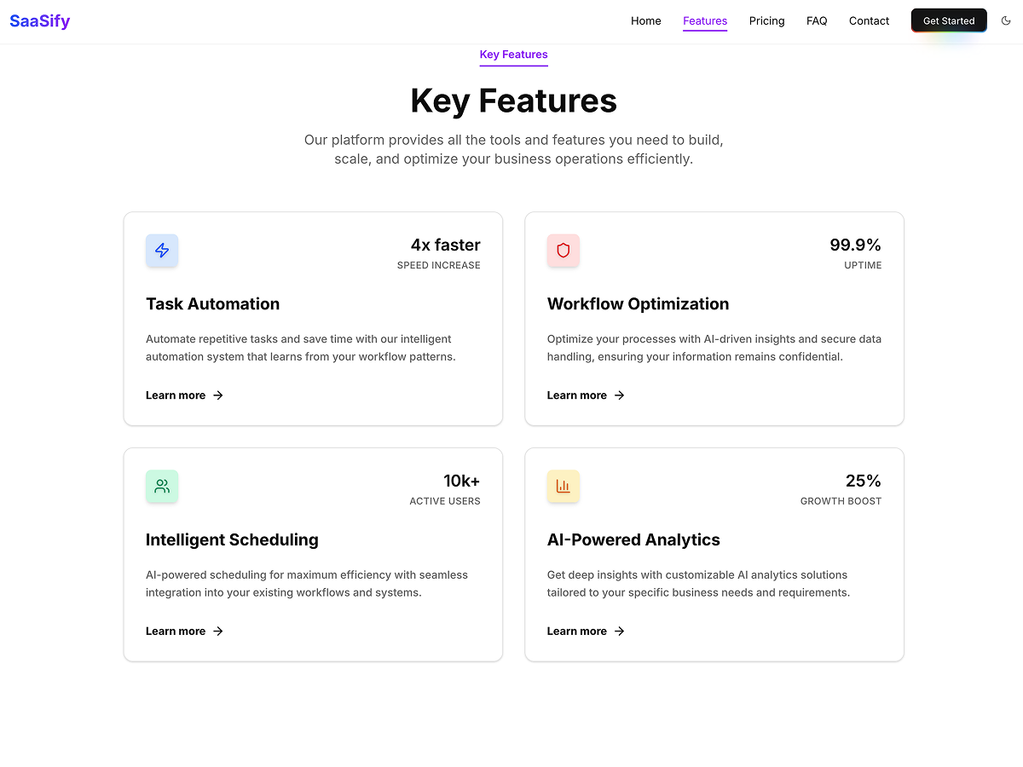Select the Key Features badge link
1023x767 pixels.
point(513,54)
